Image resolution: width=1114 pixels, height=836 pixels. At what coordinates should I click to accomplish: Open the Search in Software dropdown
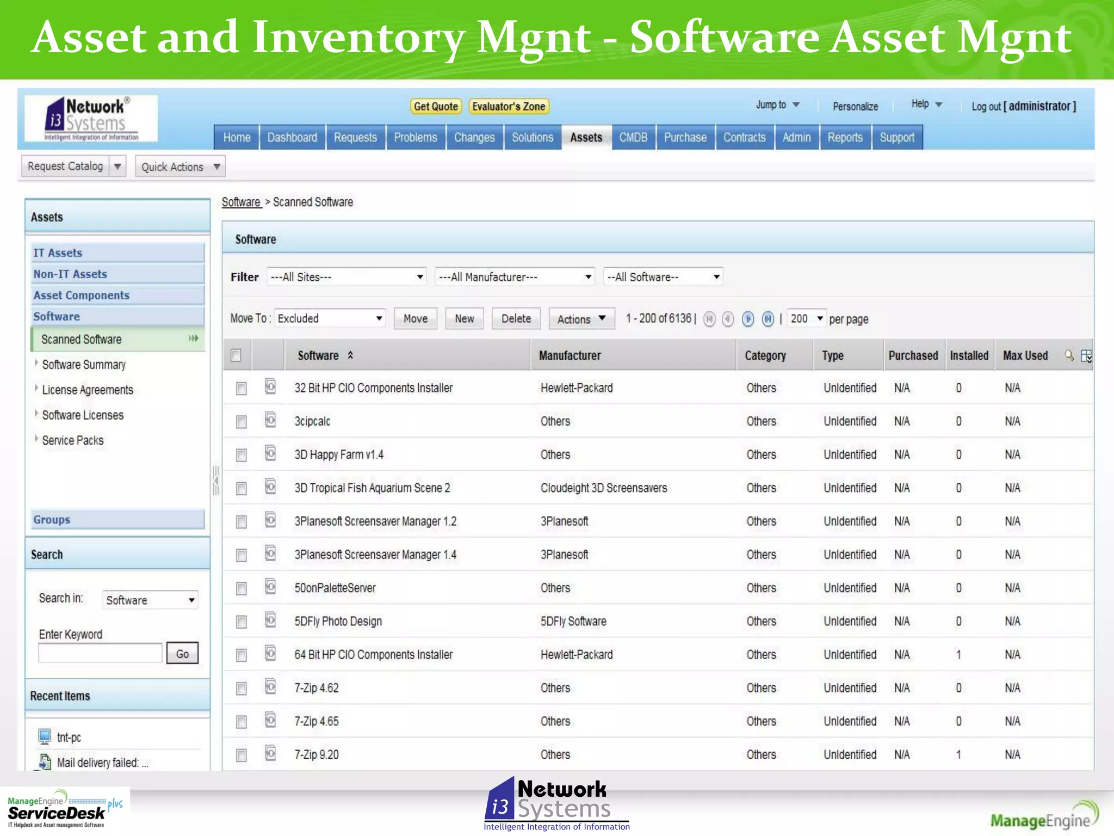tap(150, 600)
